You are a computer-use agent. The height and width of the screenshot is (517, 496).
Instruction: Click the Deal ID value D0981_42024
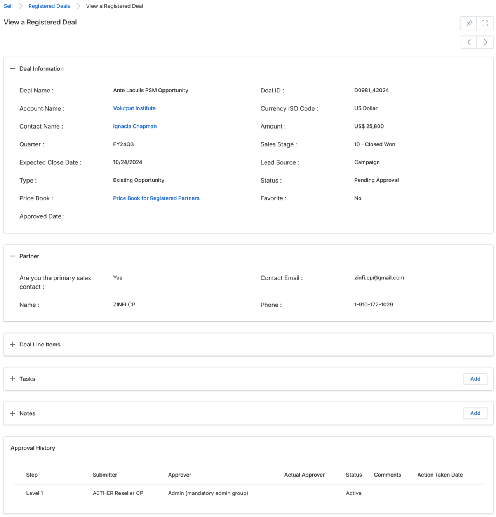click(371, 90)
